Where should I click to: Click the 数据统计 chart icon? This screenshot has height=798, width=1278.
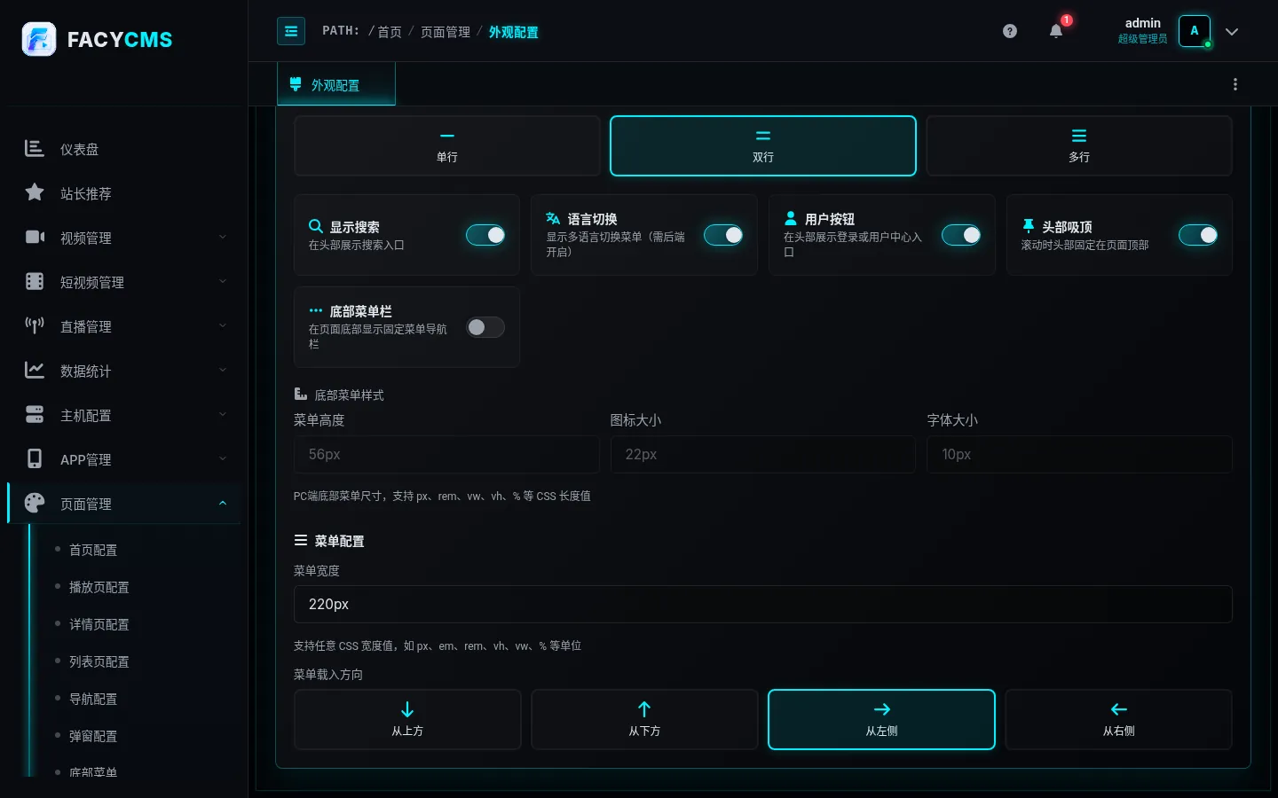tap(35, 370)
